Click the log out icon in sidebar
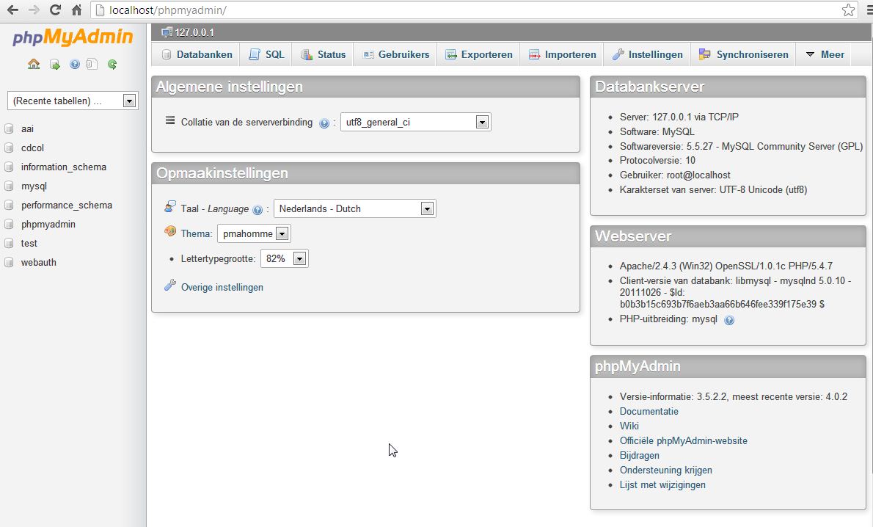The width and height of the screenshot is (873, 527). click(54, 65)
